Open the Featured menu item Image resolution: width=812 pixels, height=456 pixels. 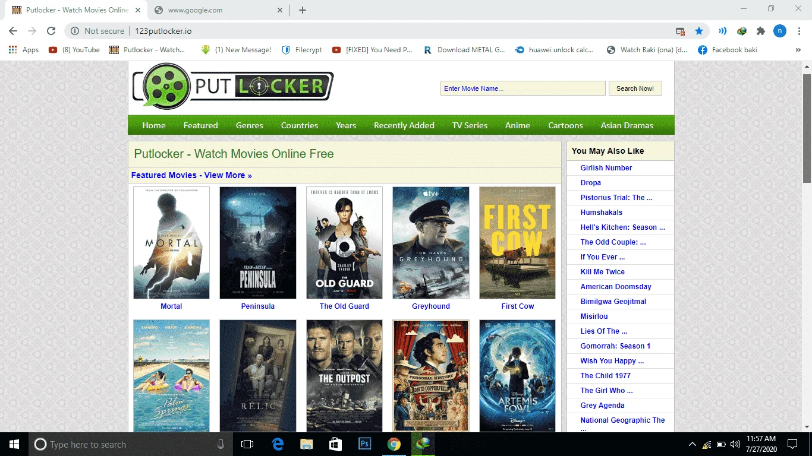pos(201,125)
